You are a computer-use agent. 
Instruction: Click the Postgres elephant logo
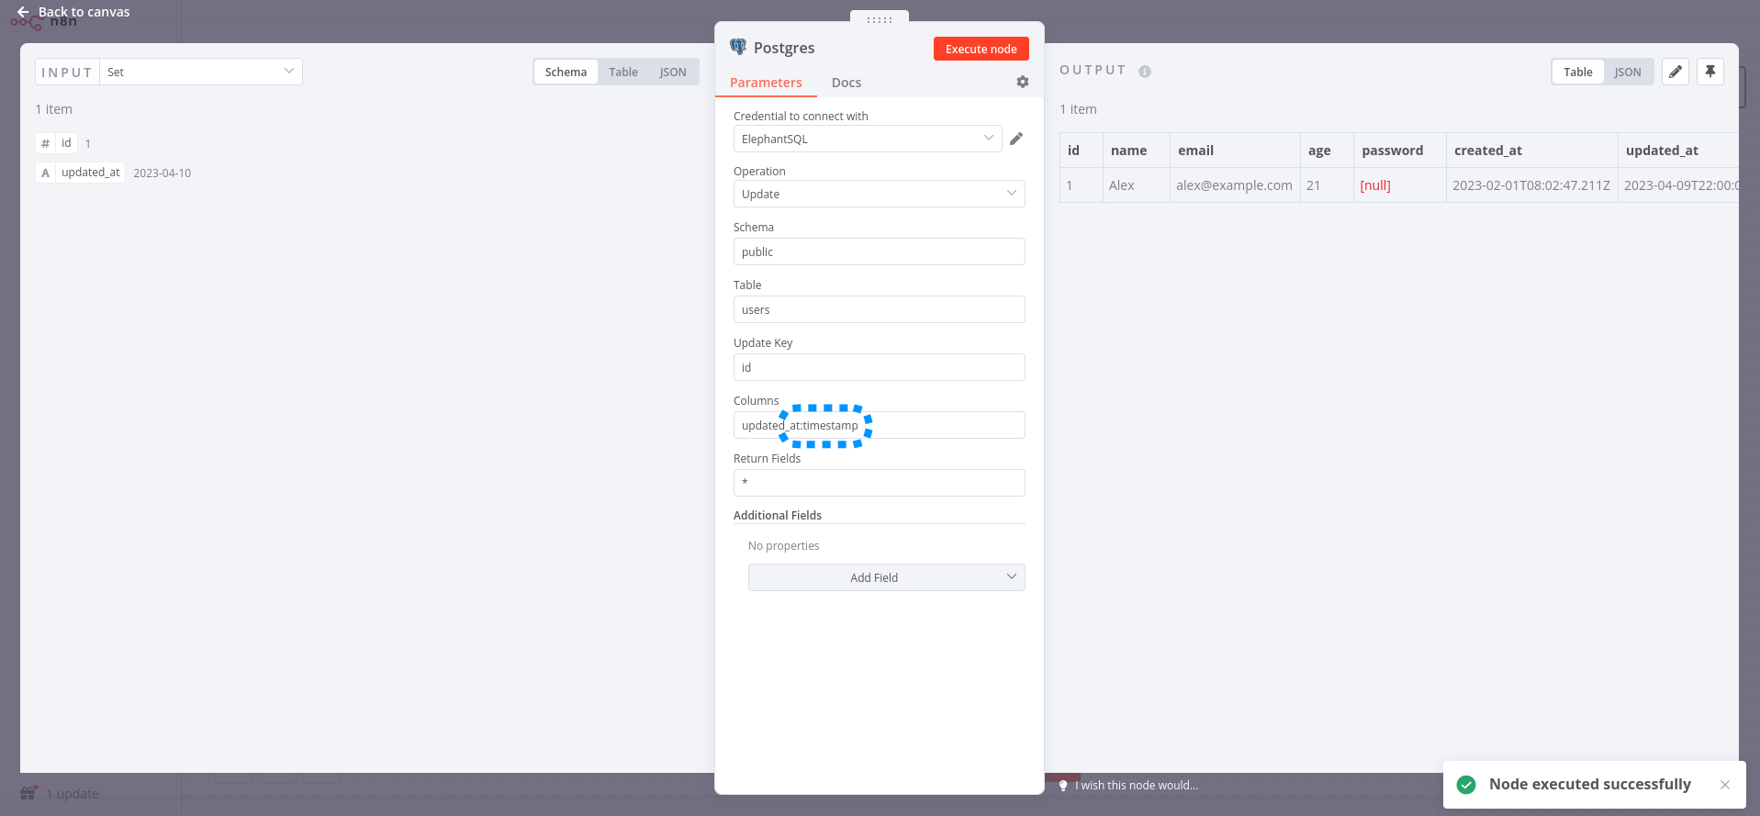pyautogui.click(x=738, y=47)
